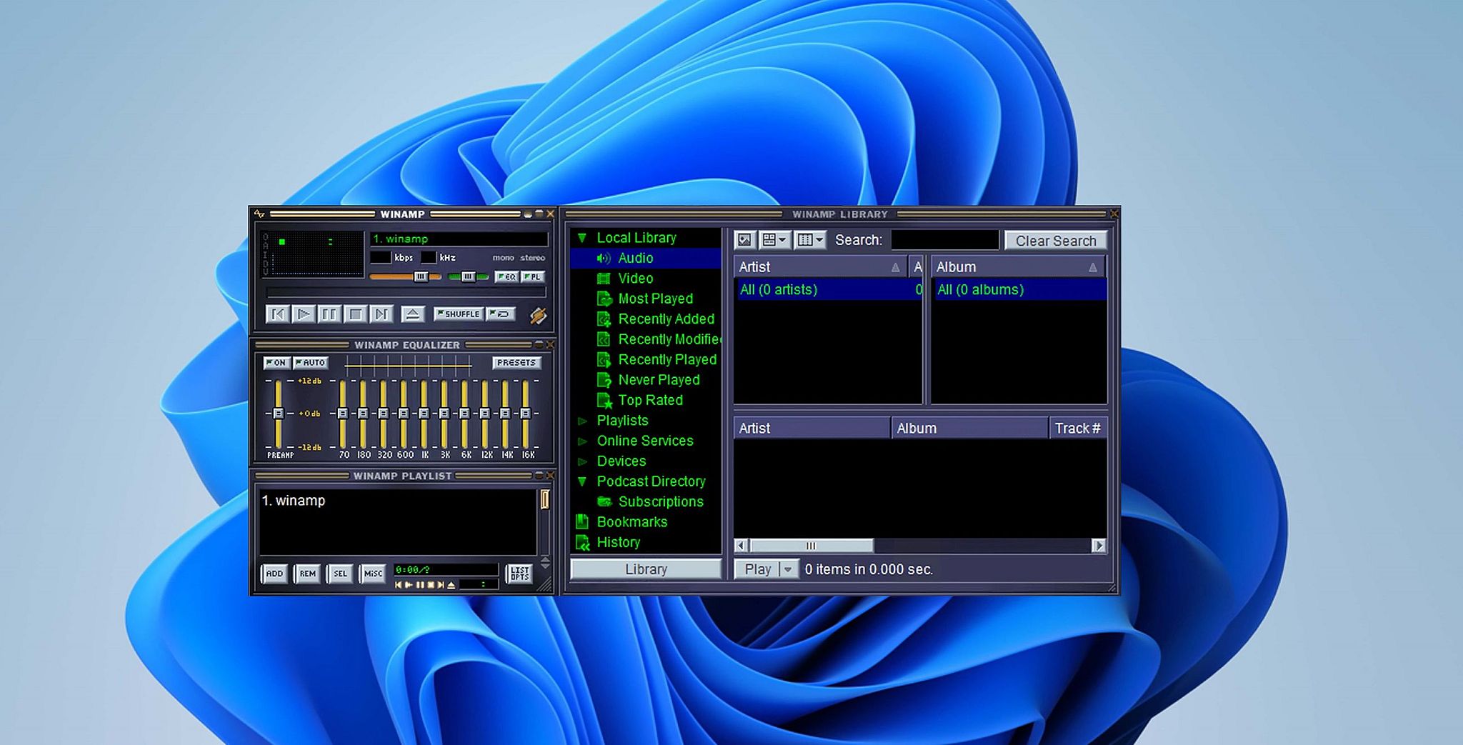Open files with the main Eject button
Image resolution: width=1463 pixels, height=745 pixels.
(413, 314)
